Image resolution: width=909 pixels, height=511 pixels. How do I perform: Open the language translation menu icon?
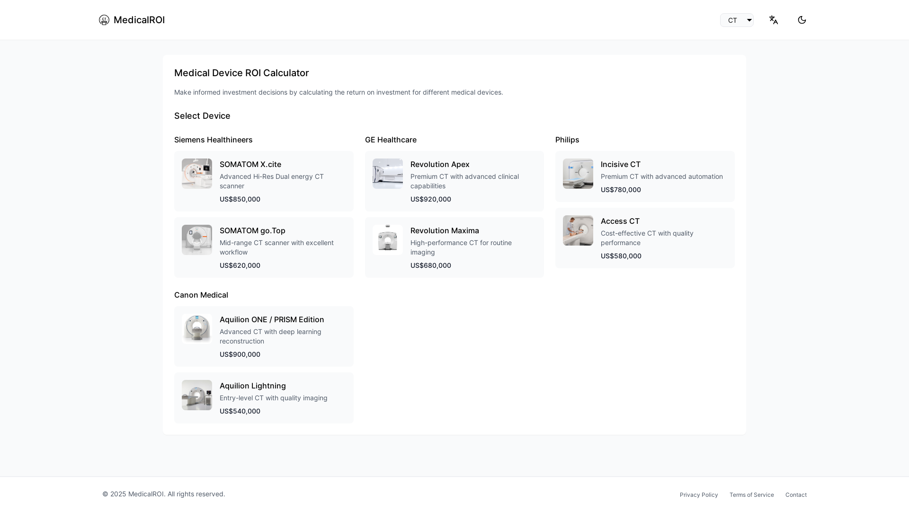click(774, 20)
